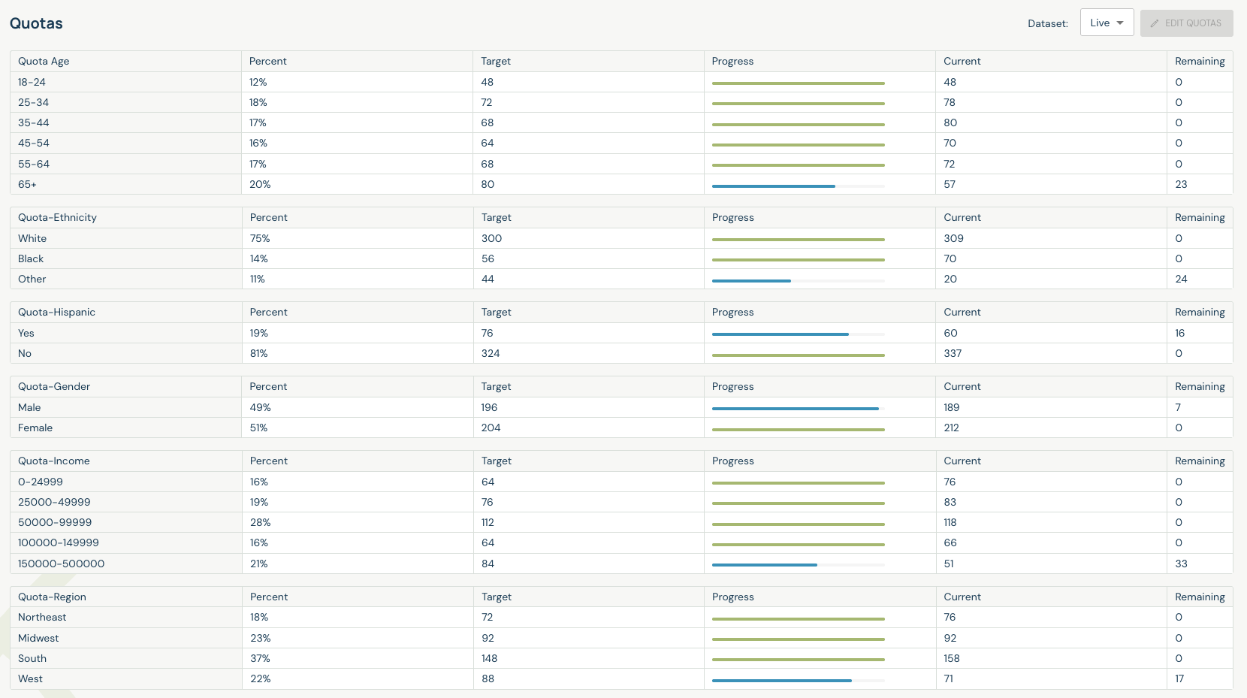The image size is (1247, 698).
Task: Click current value 212 for Female
Action: click(x=951, y=428)
